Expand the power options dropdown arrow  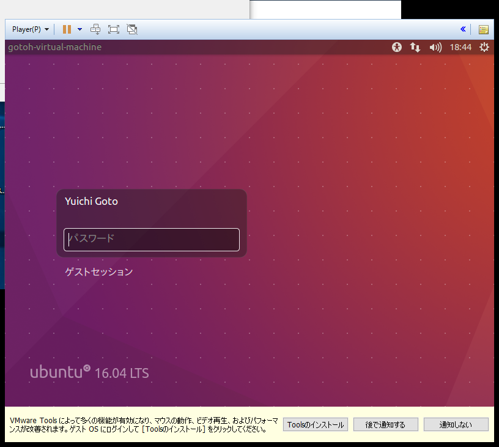[80, 29]
